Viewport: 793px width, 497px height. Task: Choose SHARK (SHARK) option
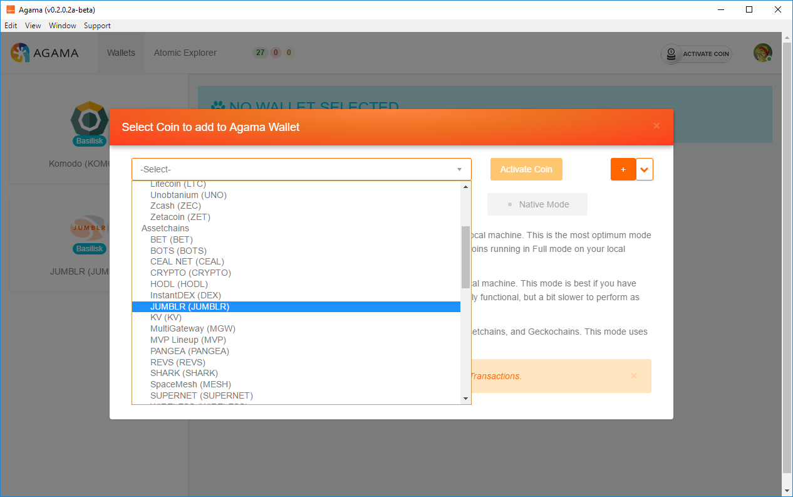(x=296, y=373)
